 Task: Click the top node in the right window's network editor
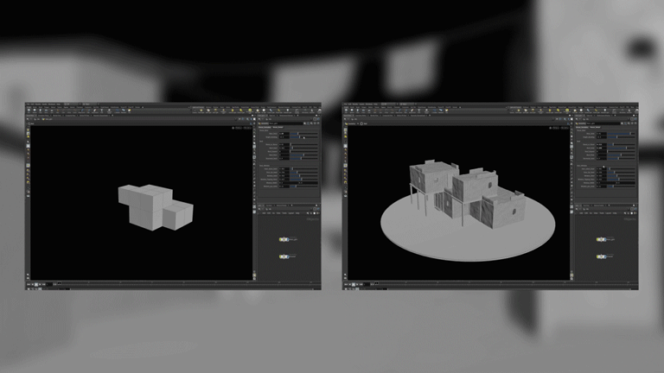[600, 240]
